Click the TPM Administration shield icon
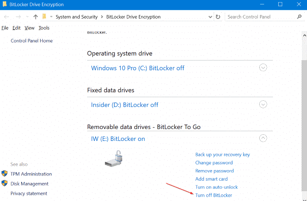The height and width of the screenshot is (201, 307). coord(4,174)
